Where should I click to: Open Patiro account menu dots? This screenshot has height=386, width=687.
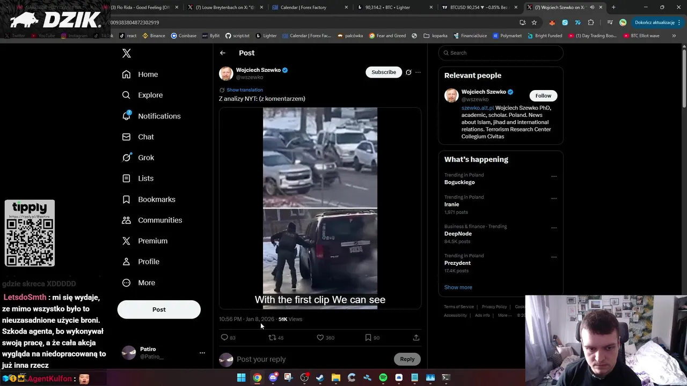click(x=202, y=353)
